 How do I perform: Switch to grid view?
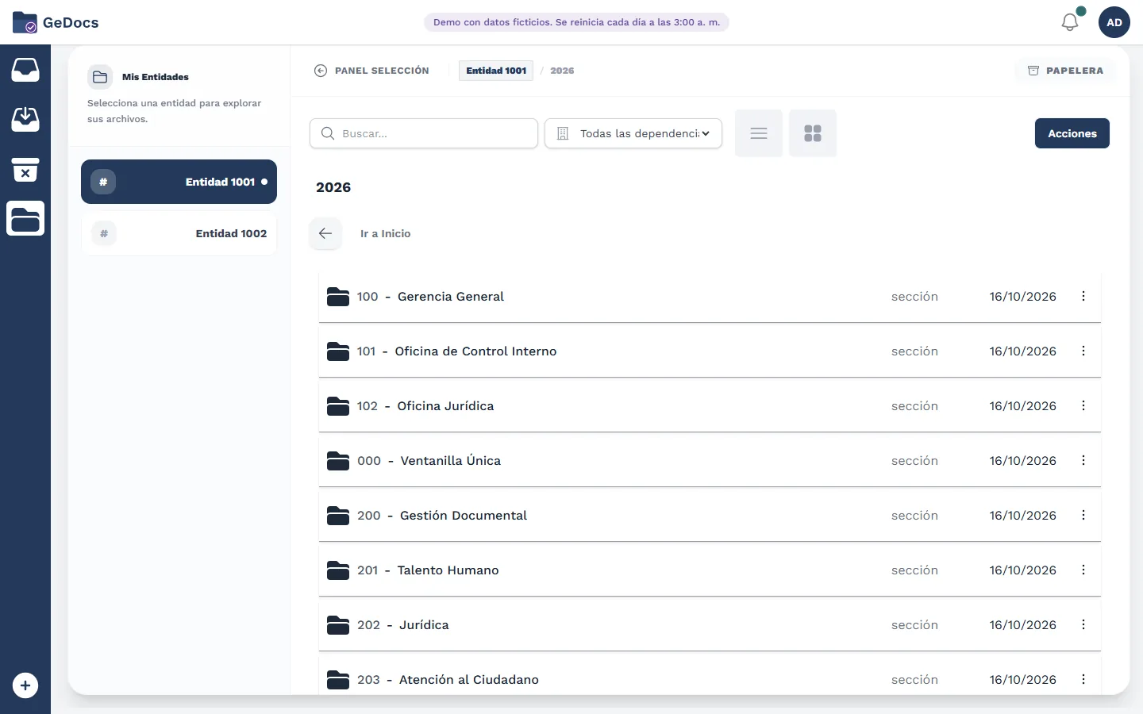[x=813, y=133]
